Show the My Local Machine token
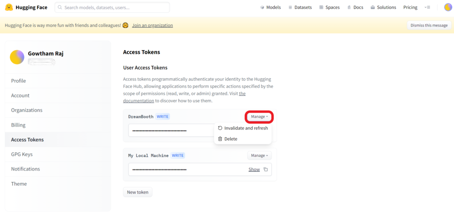Viewport: 454px width, 218px height. 254,169
